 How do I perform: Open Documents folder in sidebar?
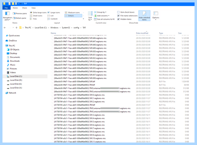(13, 57)
